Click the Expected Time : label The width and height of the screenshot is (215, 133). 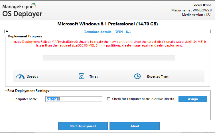[158, 76]
